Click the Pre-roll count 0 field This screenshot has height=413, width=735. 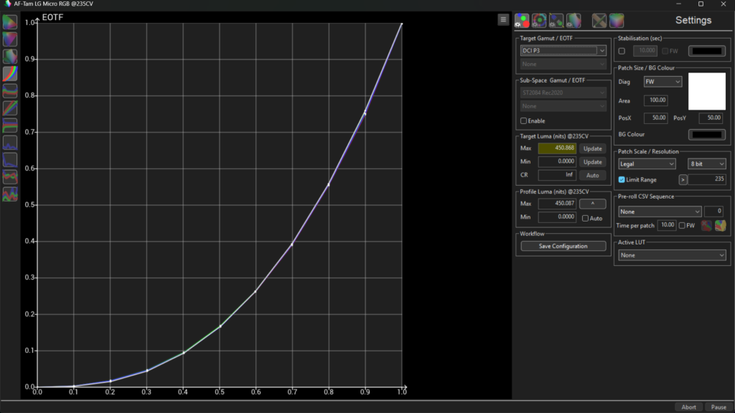point(713,212)
